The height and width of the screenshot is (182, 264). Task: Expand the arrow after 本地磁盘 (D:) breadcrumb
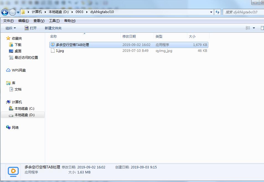coord(72,12)
